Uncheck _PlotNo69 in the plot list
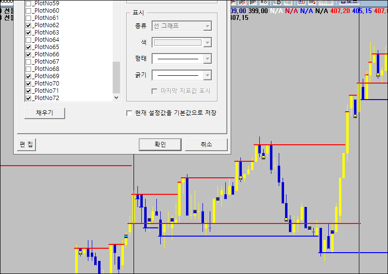This screenshot has height=274, width=388. click(x=28, y=76)
